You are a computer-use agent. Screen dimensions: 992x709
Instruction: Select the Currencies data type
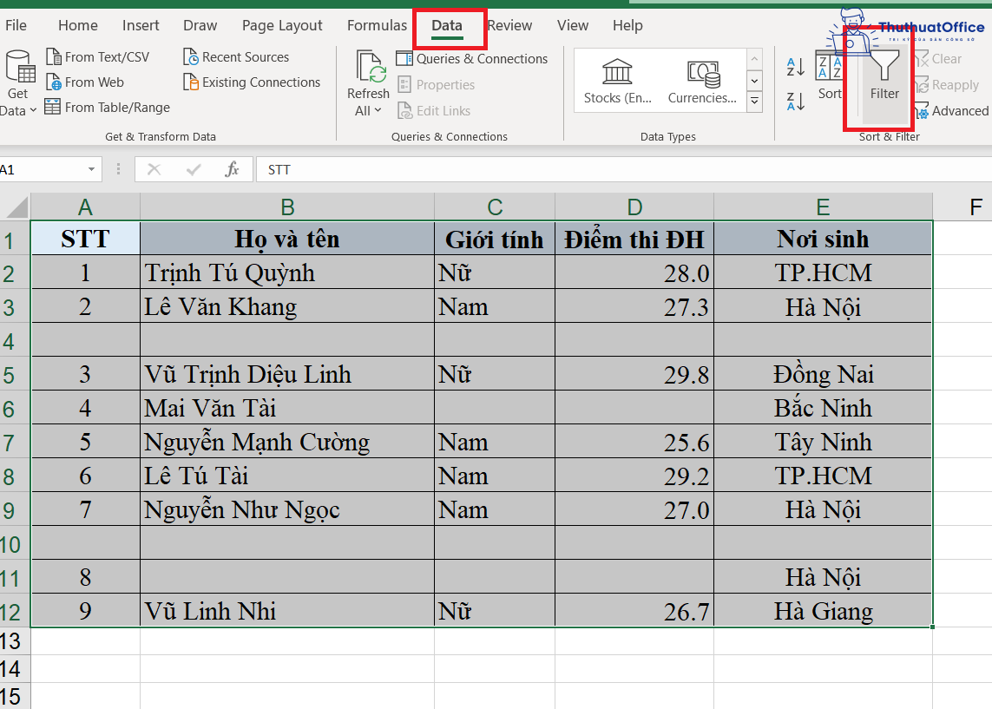pyautogui.click(x=702, y=82)
